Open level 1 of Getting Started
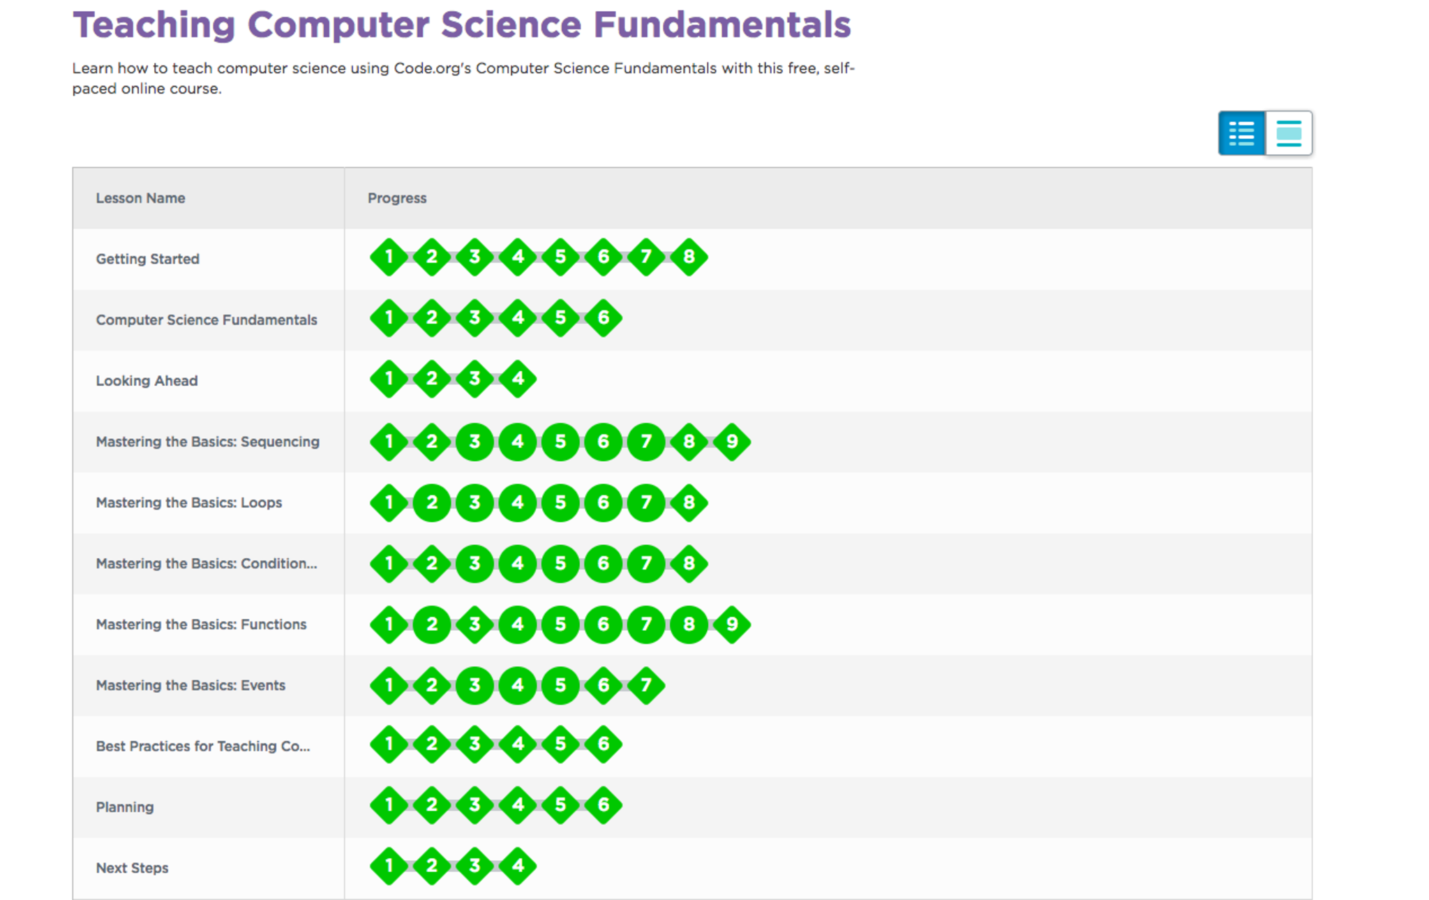 click(x=389, y=257)
